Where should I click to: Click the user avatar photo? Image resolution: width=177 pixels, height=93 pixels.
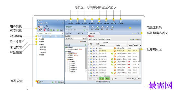[x=40, y=28]
